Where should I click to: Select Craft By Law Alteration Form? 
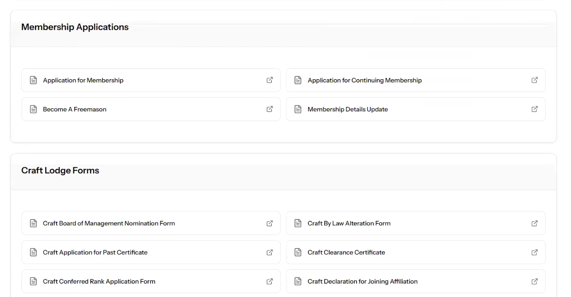[349, 224]
